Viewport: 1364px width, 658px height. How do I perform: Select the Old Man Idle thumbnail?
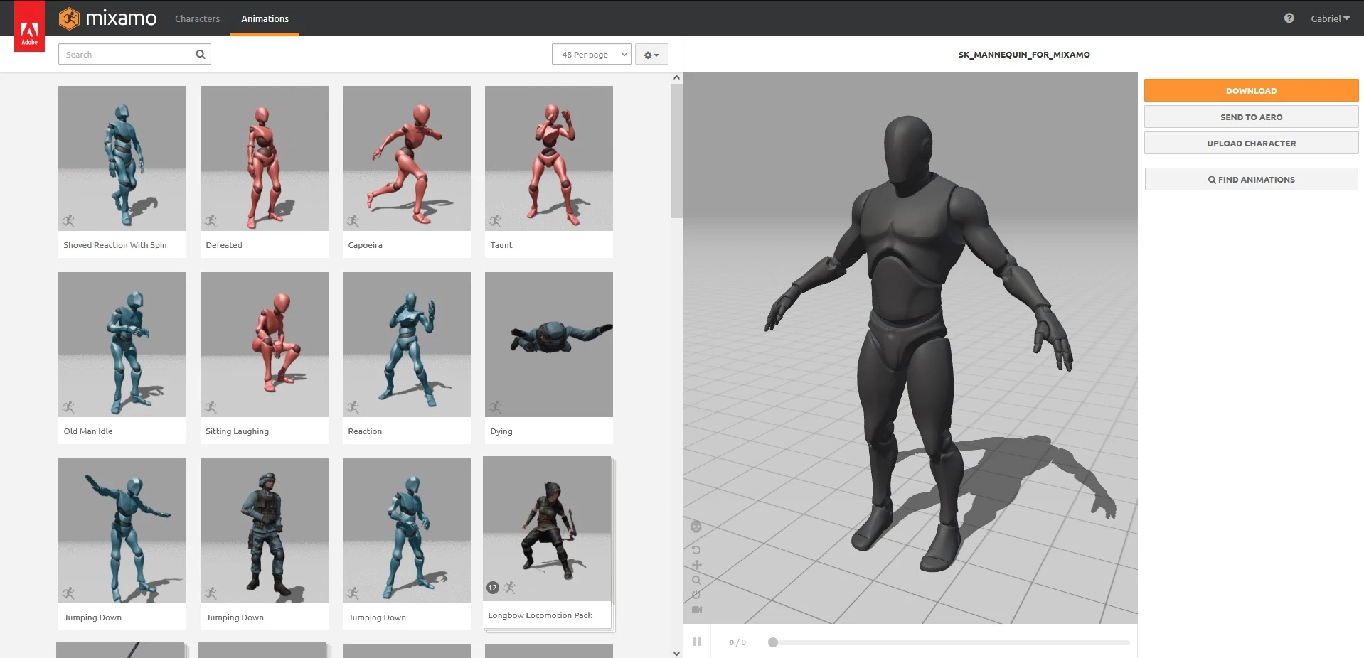coord(122,345)
